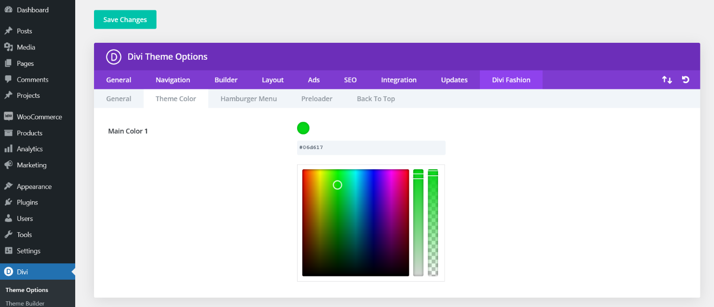Switch to the Navigation tab
Viewport: 714px width, 307px height.
click(x=173, y=80)
